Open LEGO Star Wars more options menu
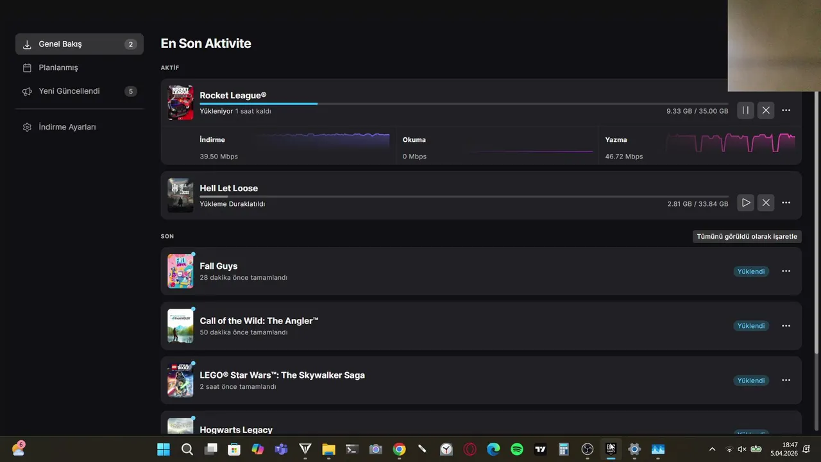The height and width of the screenshot is (462, 821). coord(786,381)
